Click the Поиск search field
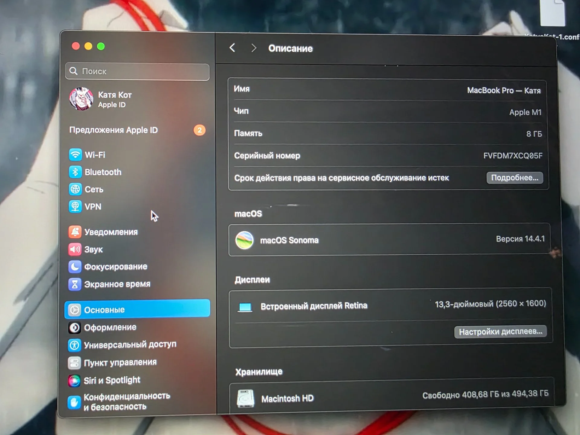The width and height of the screenshot is (580, 435). click(x=137, y=72)
